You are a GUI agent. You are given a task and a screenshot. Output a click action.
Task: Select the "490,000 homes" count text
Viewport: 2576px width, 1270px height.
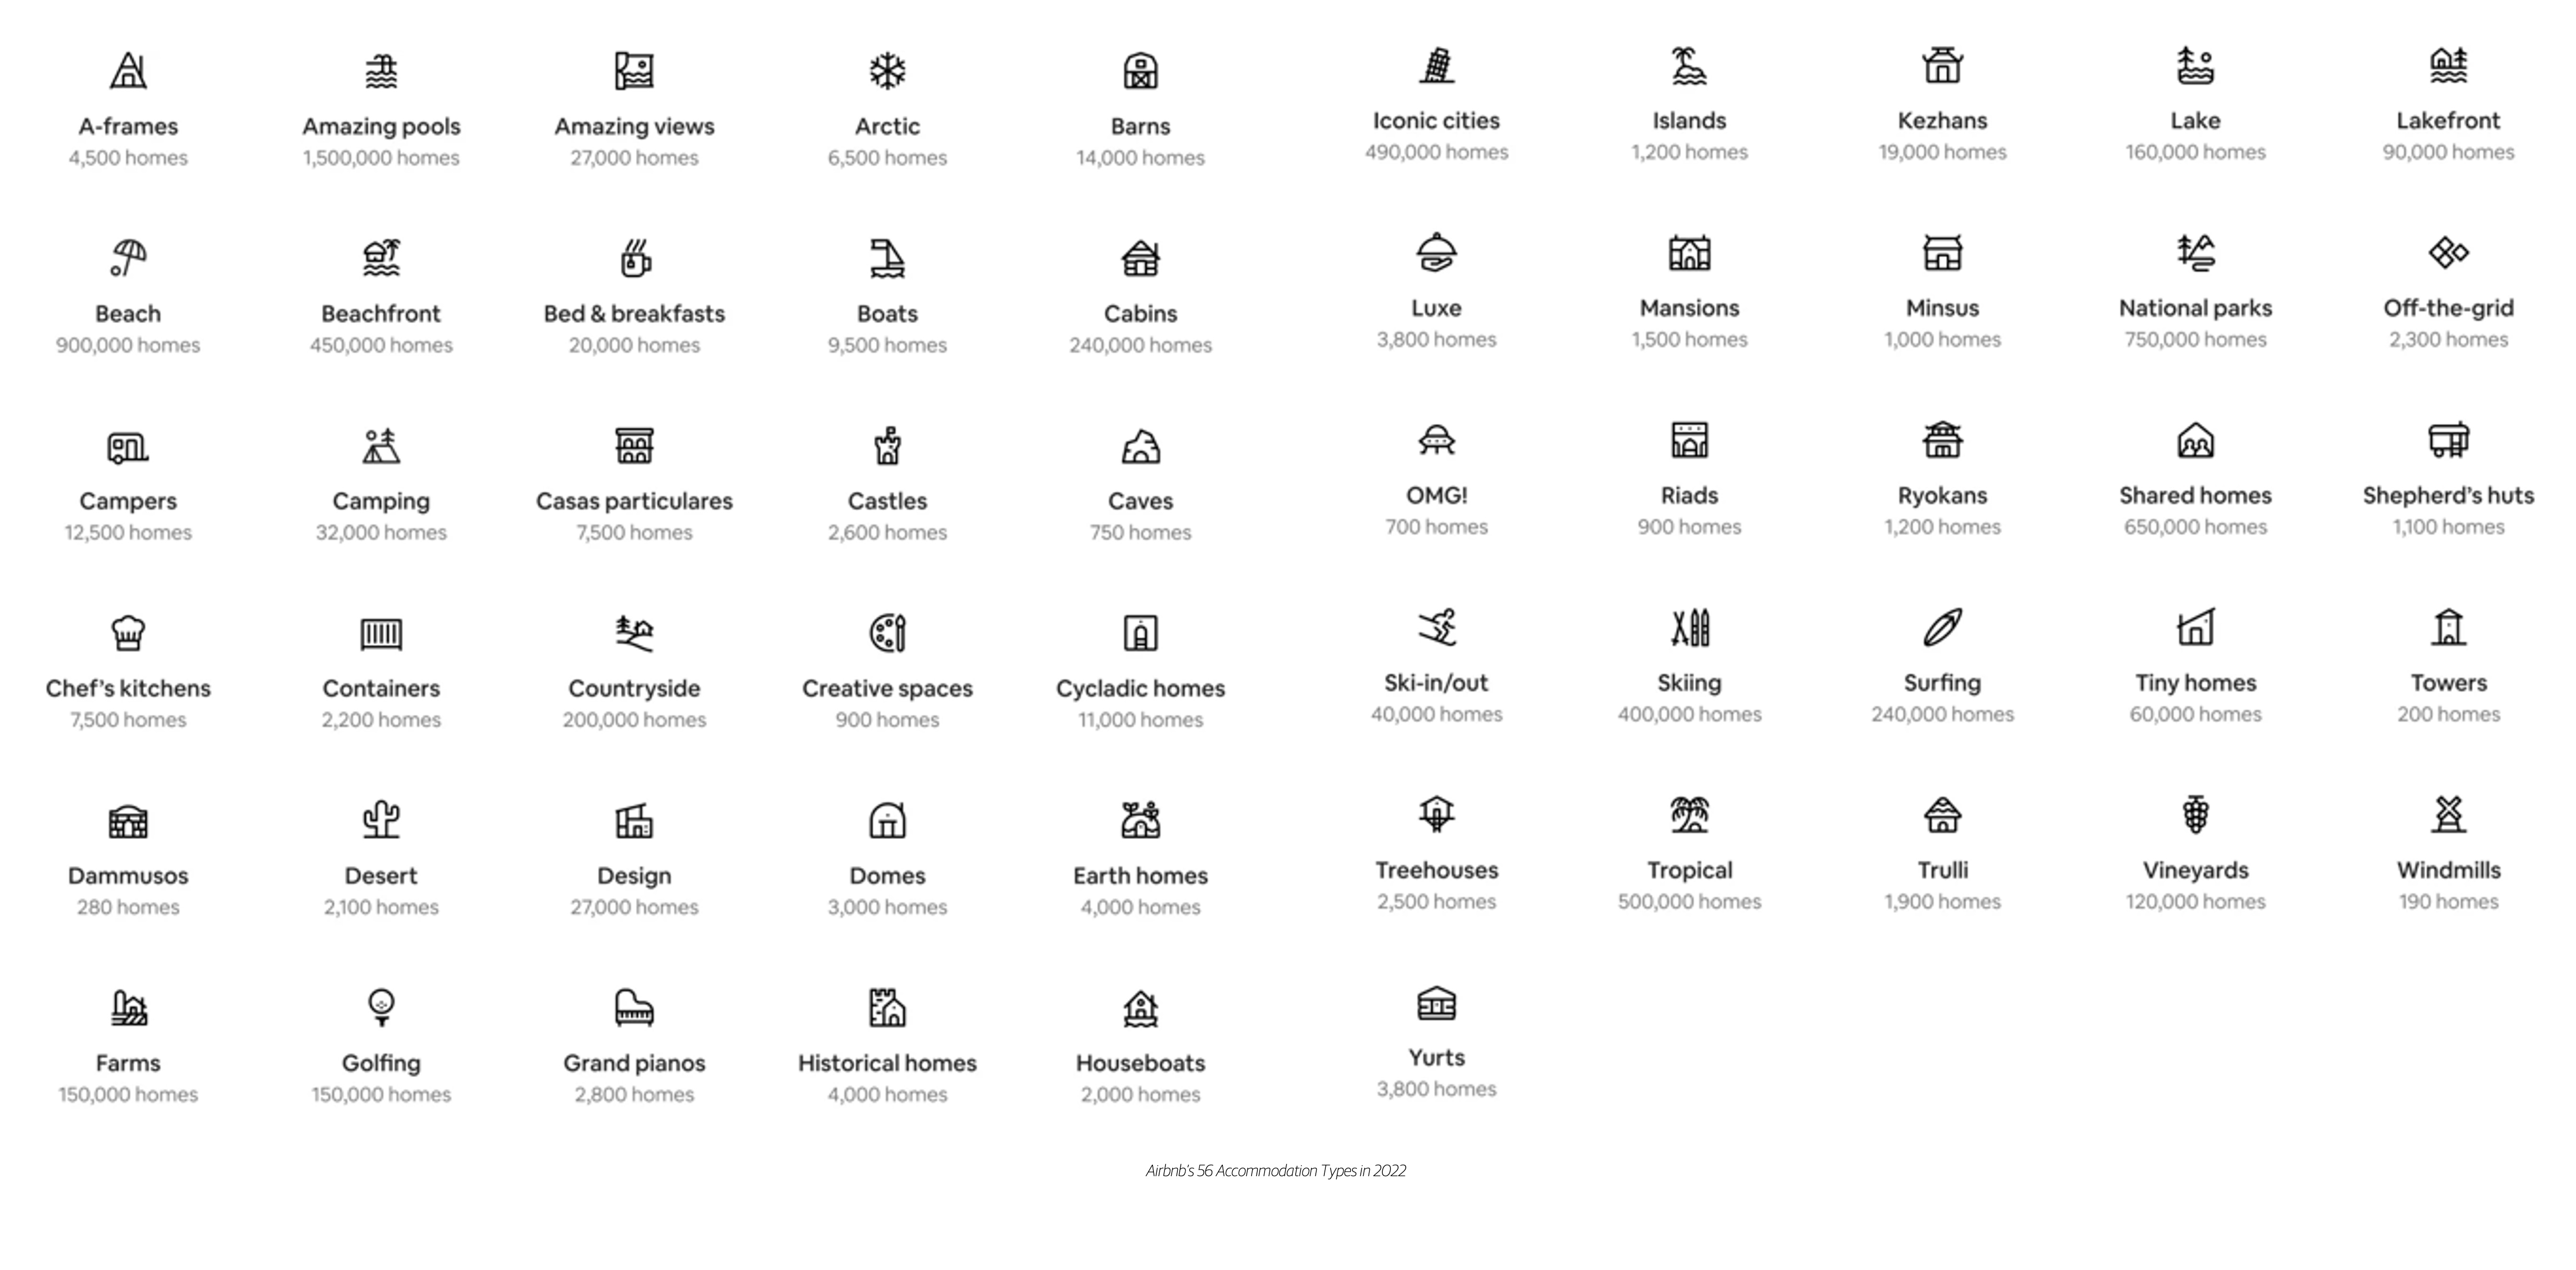click(1437, 152)
